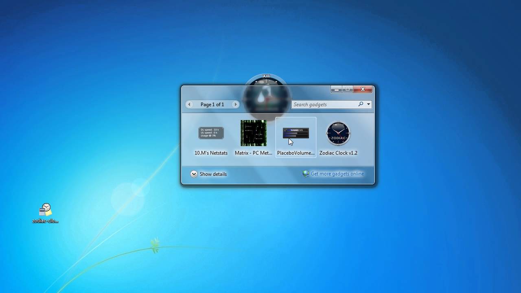Go to the next gadgets page

[x=235, y=105]
